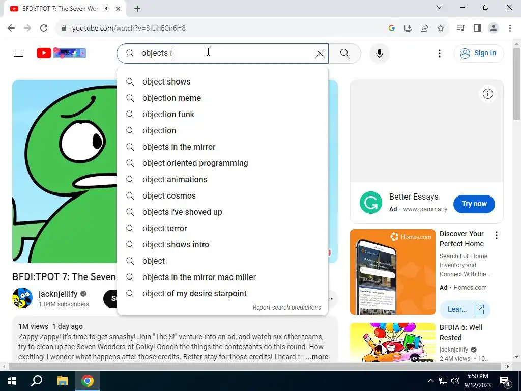Screen dimensions: 521x391
Task: Mute the tab via speaker icon
Action: click(107, 9)
